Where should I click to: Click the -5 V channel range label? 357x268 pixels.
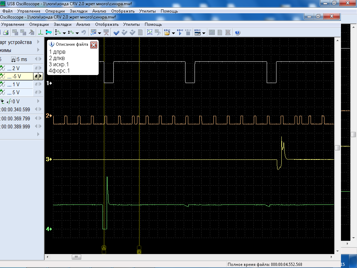pos(17,76)
